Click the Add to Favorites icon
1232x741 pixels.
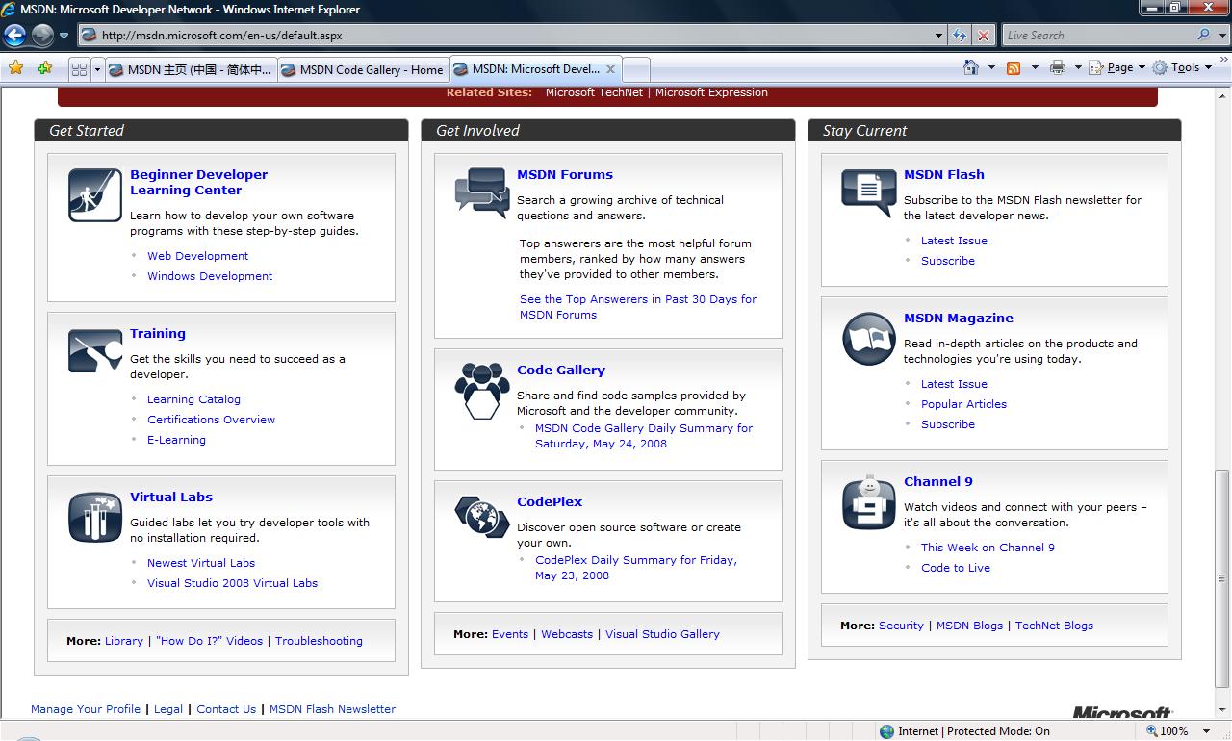(44, 68)
